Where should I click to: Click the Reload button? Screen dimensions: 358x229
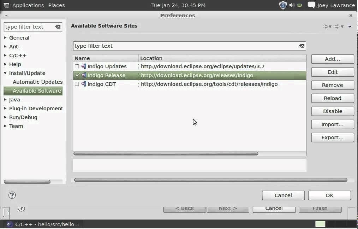pyautogui.click(x=333, y=98)
